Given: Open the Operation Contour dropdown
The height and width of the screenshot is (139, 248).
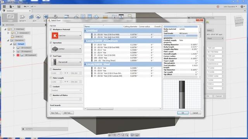Looking at the screenshot, I should click(66, 49).
